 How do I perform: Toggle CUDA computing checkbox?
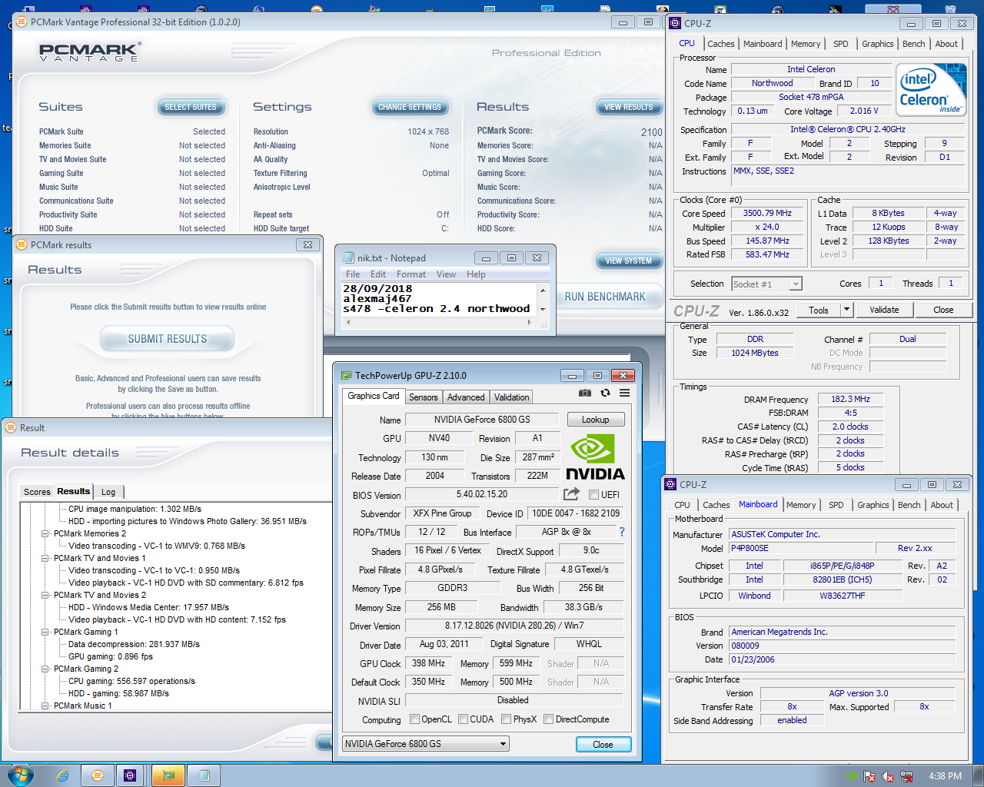[x=464, y=719]
